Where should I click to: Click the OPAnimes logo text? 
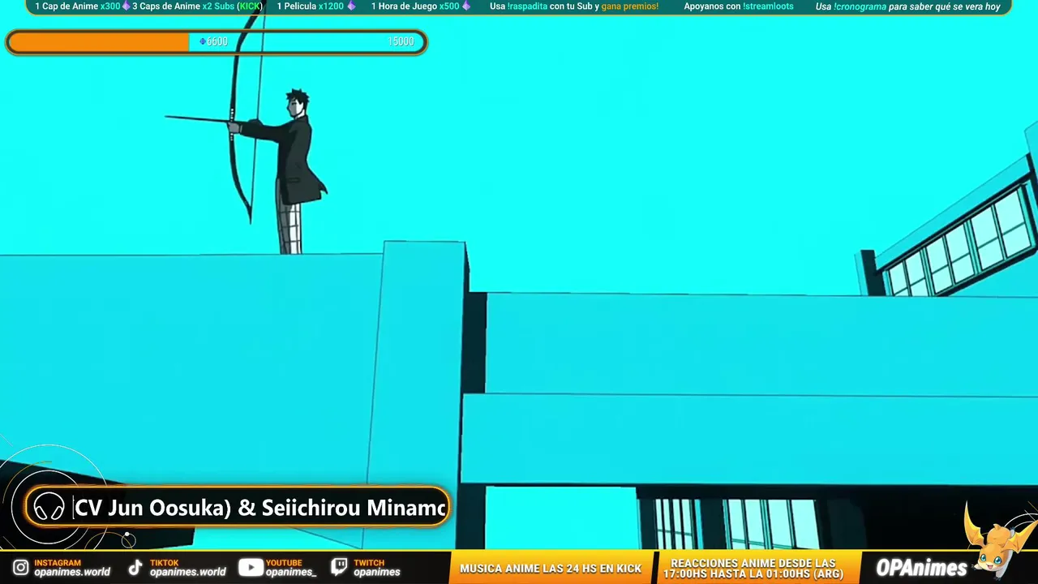pos(921,568)
